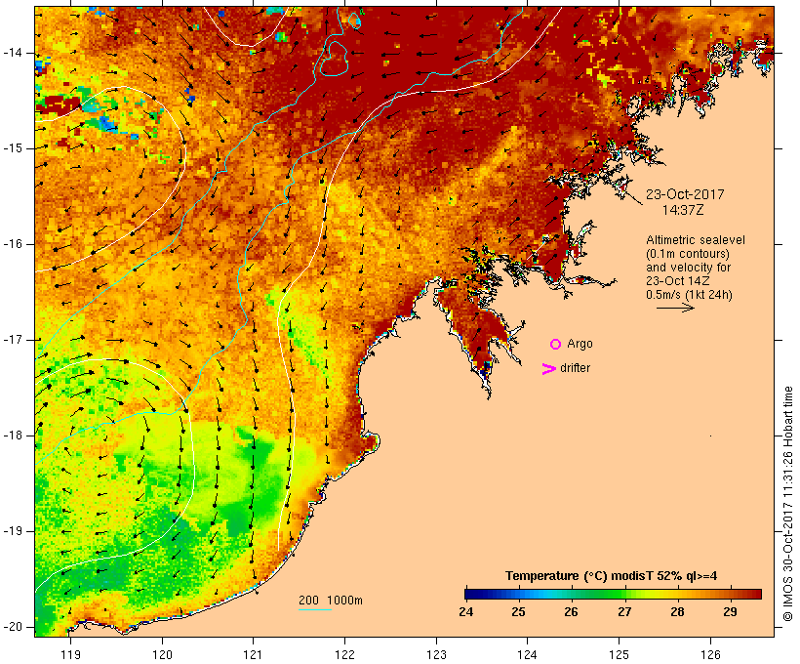The image size is (800, 664).
Task: Click the '200 1000m' depth label
Action: 331,601
